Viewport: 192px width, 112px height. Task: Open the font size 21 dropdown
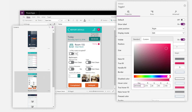tap(63, 20)
